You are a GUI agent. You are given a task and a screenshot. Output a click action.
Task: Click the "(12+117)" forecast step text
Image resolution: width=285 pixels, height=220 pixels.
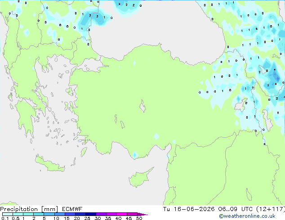tap(271, 209)
